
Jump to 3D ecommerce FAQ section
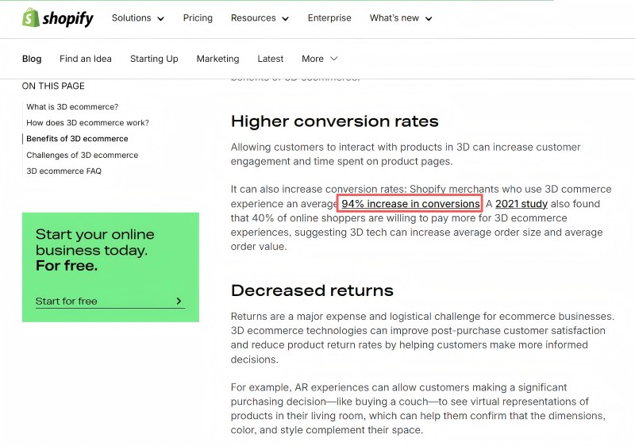63,171
